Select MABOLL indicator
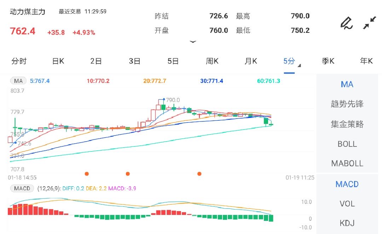 347,163
